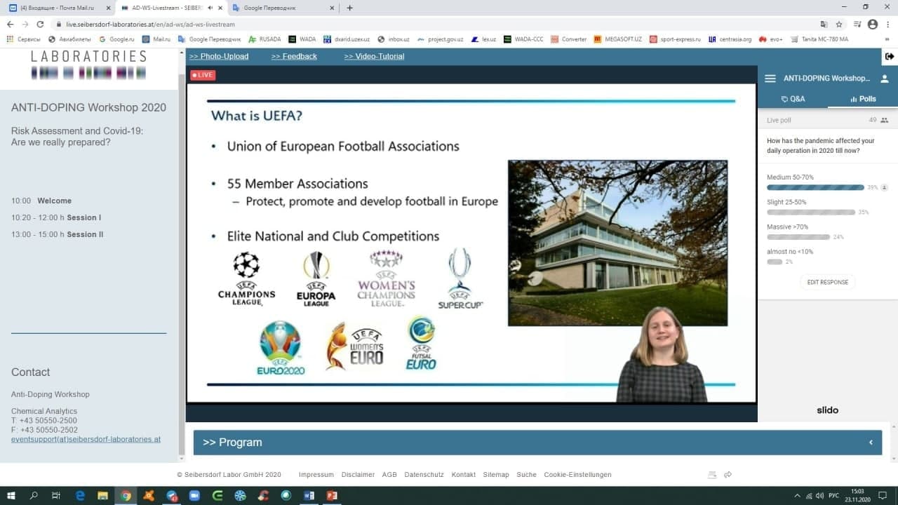Expand the Program section chevron
898x505 pixels.
click(871, 443)
